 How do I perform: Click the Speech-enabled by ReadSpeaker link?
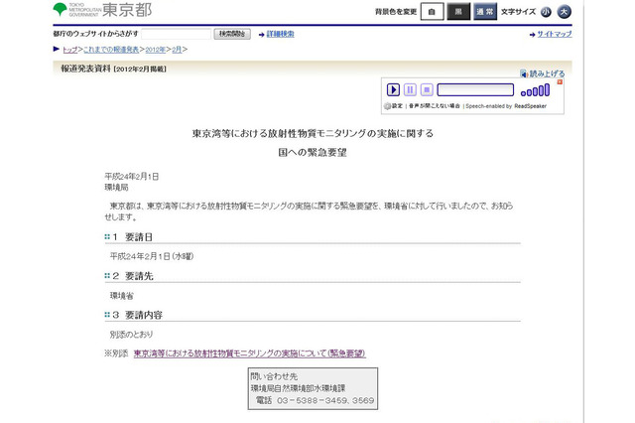(506, 106)
